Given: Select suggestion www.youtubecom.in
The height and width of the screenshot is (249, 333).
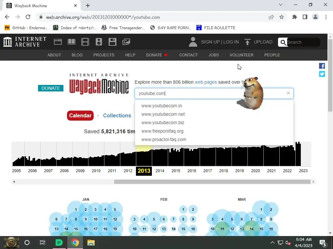Looking at the screenshot, I should (x=214, y=106).
